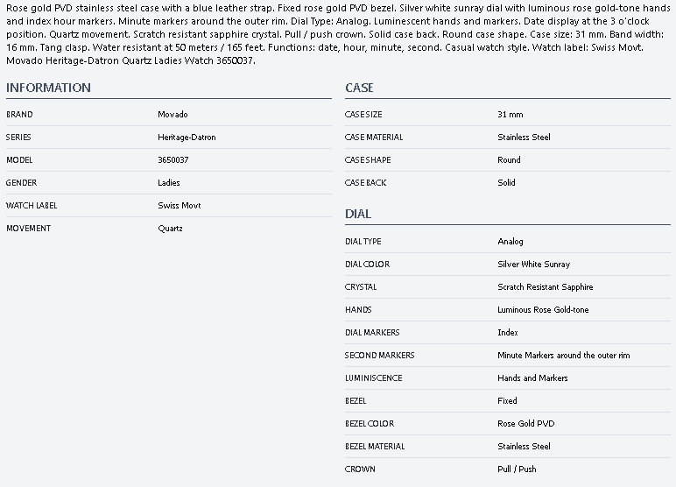Click the Pull / Push crown value
The width and height of the screenshot is (676, 487).
pyautogui.click(x=517, y=469)
